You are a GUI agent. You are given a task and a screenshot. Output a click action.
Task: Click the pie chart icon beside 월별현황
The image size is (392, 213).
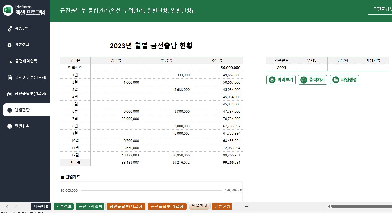click(10, 110)
